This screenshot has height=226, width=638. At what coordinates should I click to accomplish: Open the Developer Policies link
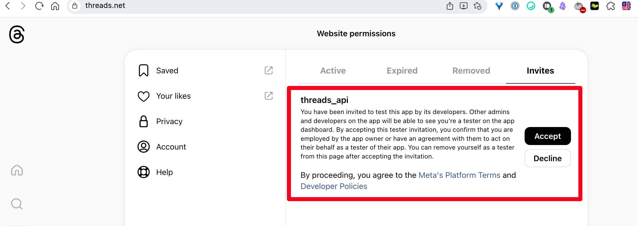pyautogui.click(x=334, y=186)
